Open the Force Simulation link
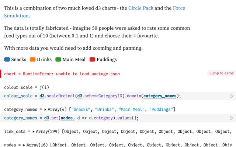The width and height of the screenshot is (236, 147). point(178,8)
